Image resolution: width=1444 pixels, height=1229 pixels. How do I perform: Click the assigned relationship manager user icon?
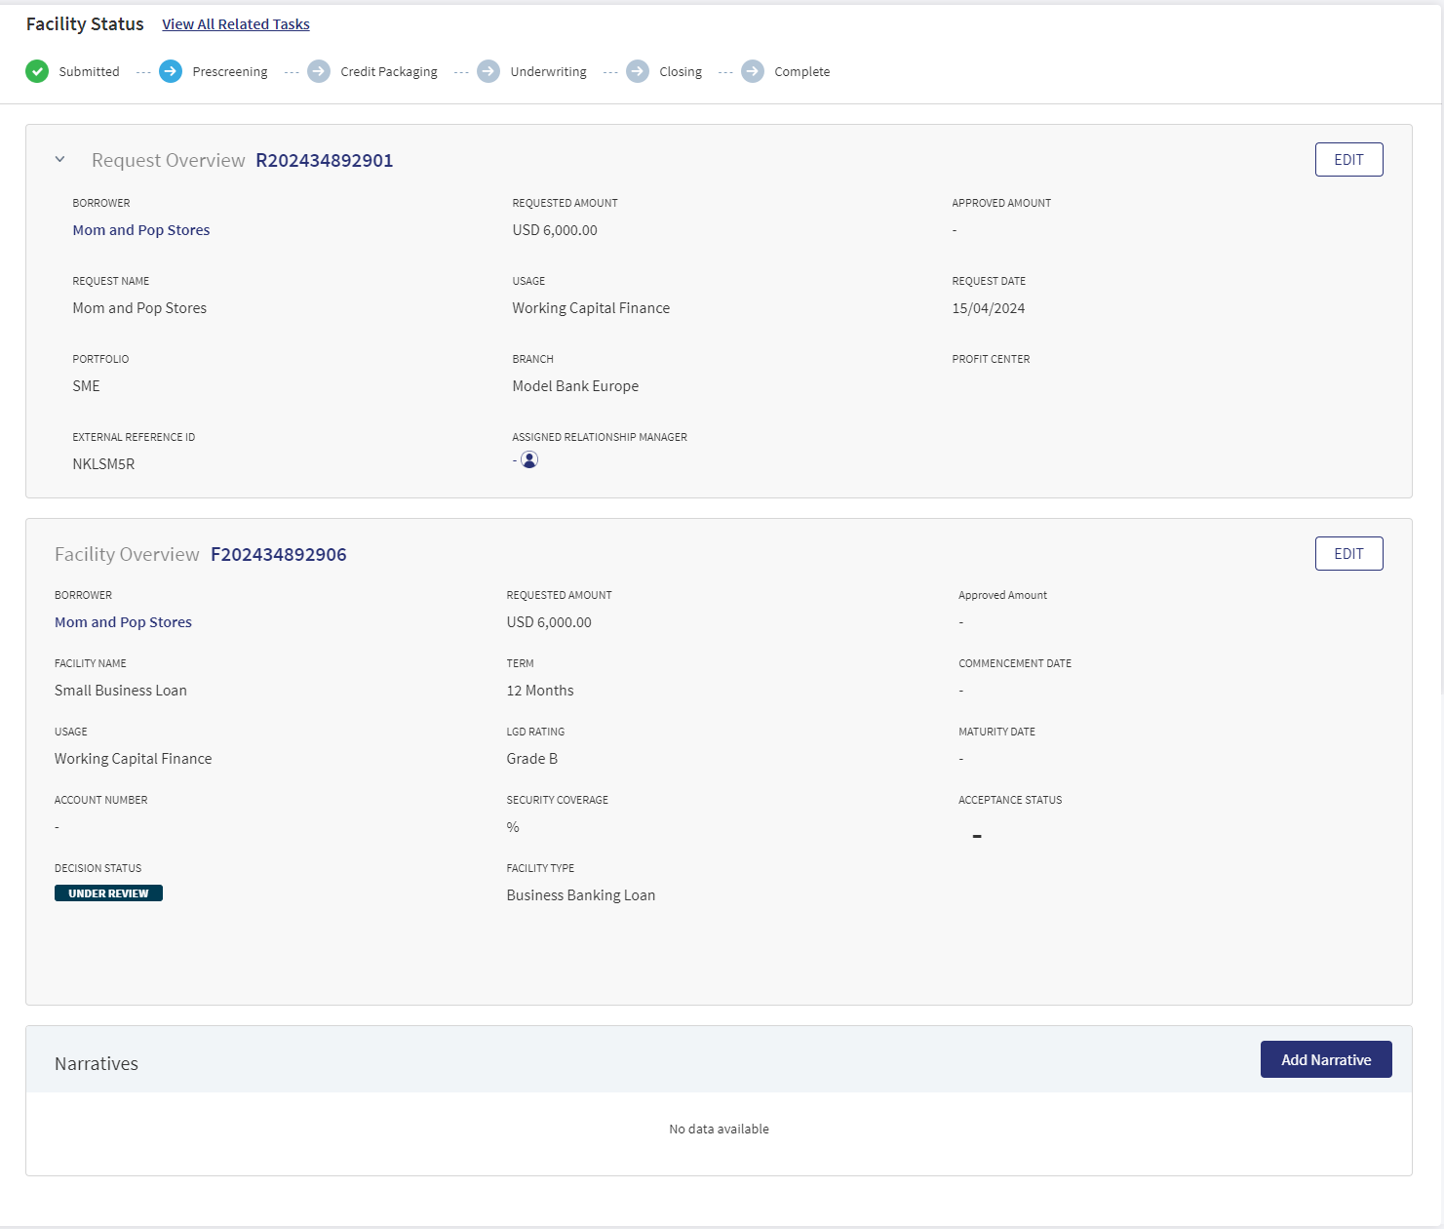[529, 459]
